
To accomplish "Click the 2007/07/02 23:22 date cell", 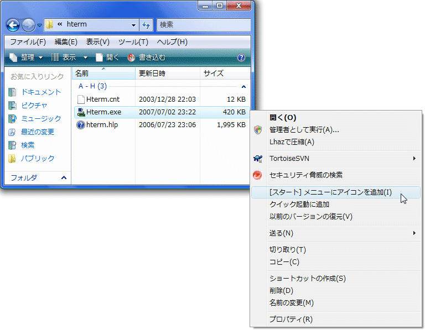I will [167, 112].
